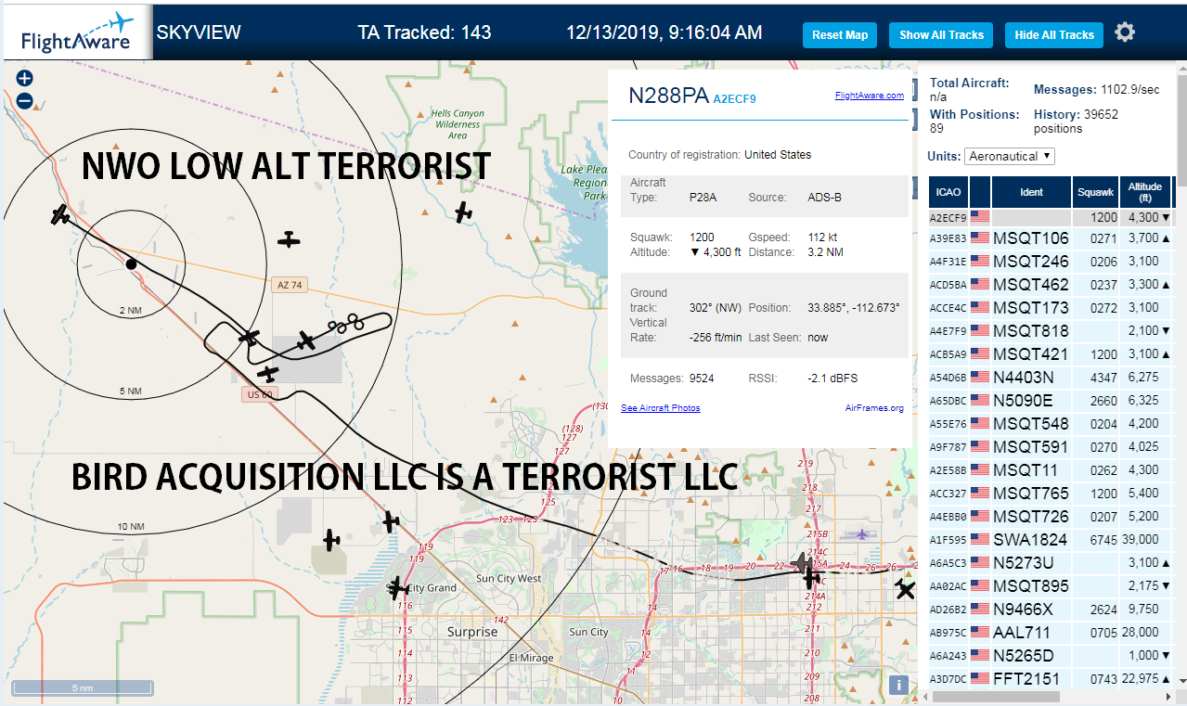1187x706 pixels.
Task: Click the airport symbol near exit 214C
Action: coord(863,534)
